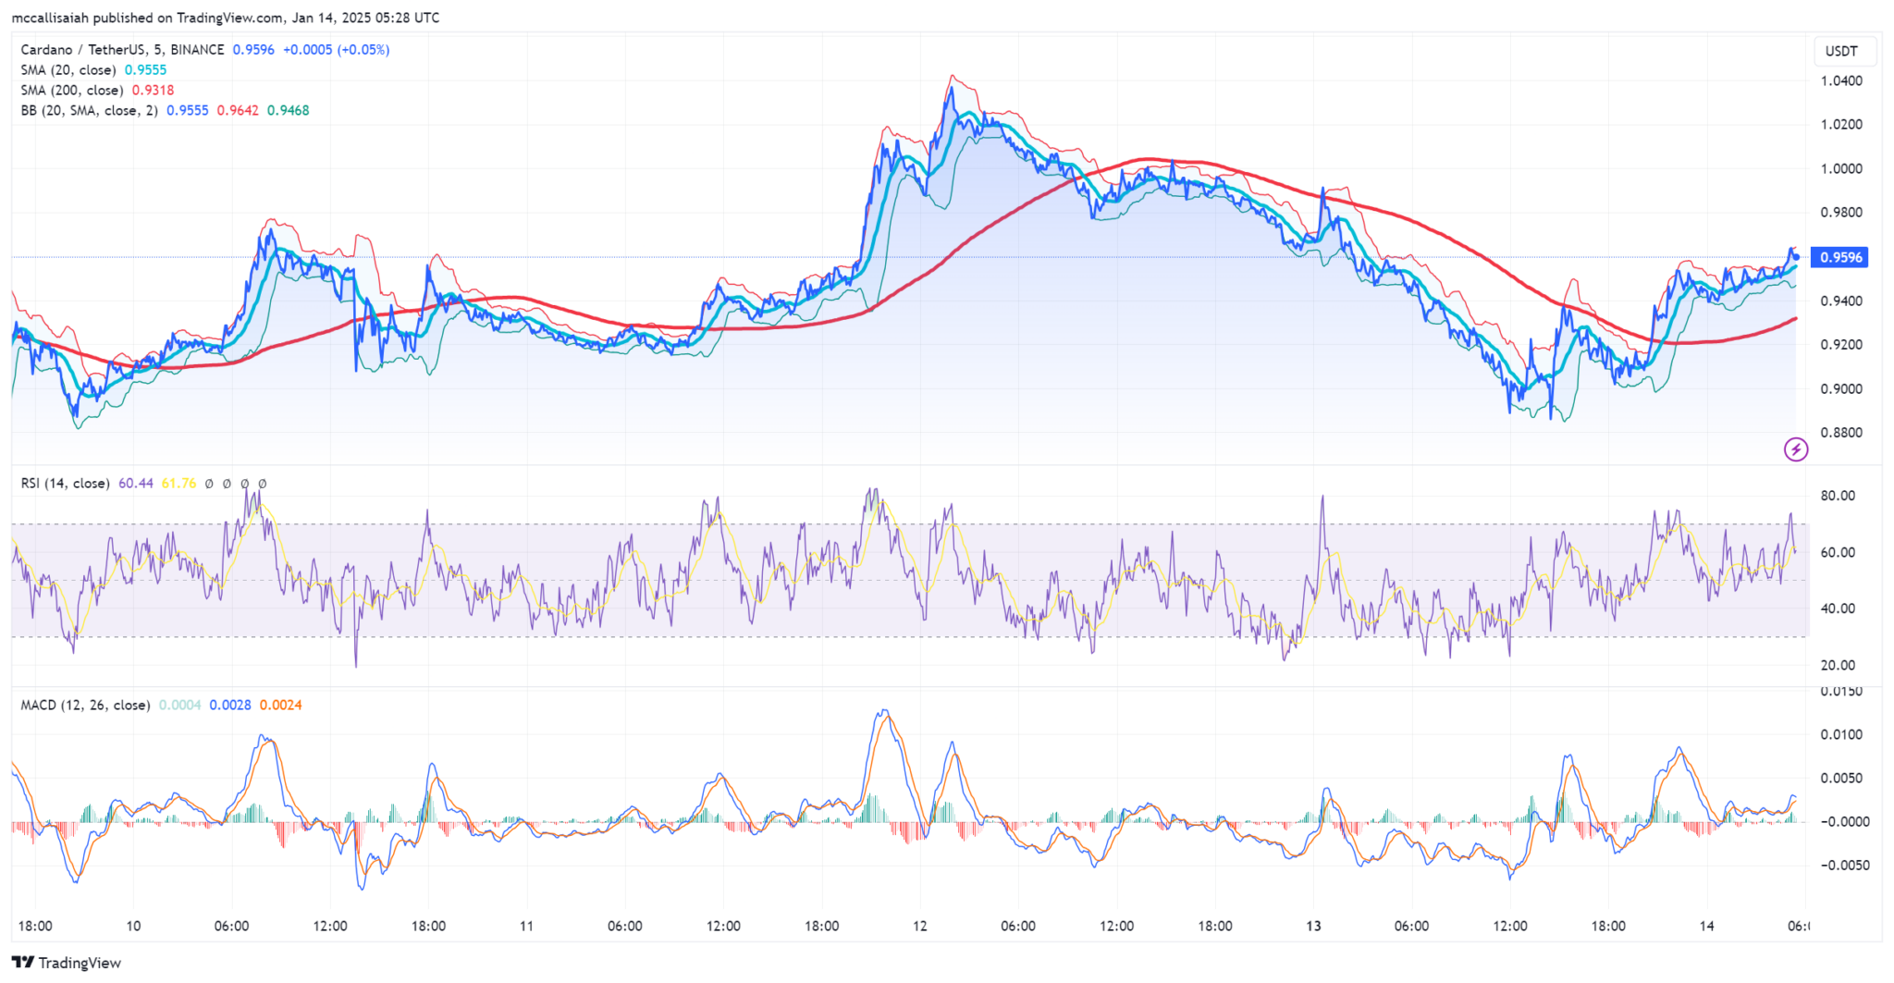Click the TradingView logo at bottom left

click(x=67, y=963)
